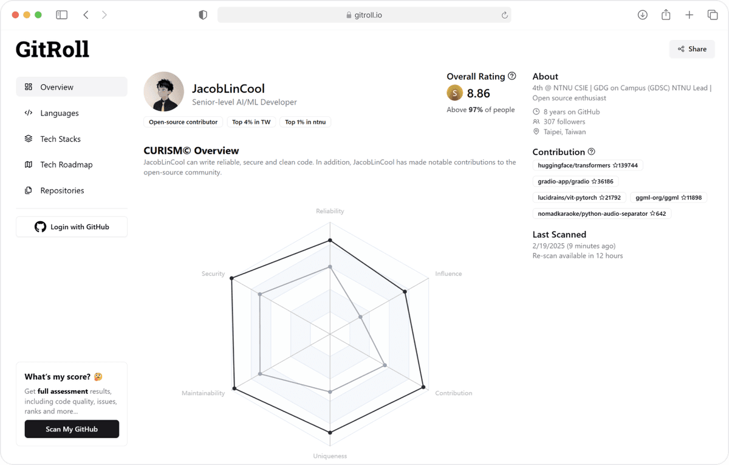Click the sidebar toggle in Safari toolbar
The width and height of the screenshot is (729, 465).
coord(61,14)
